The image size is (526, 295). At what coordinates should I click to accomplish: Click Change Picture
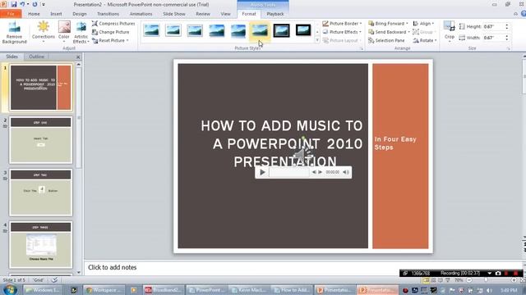point(110,32)
